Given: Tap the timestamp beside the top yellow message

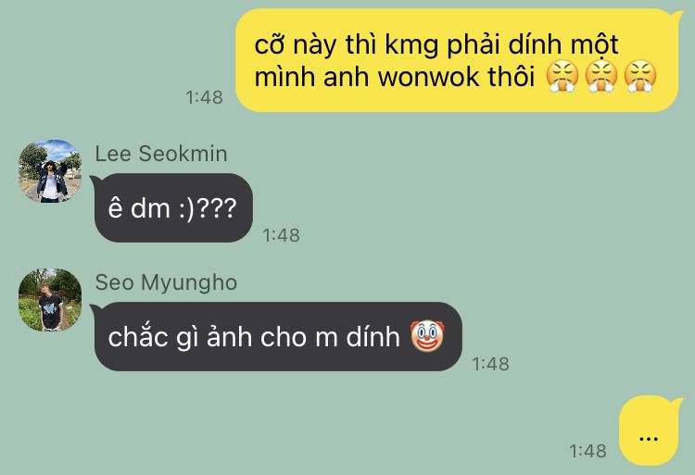Looking at the screenshot, I should (x=204, y=97).
